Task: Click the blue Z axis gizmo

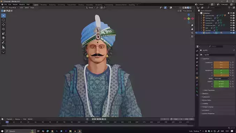Action: click(x=189, y=15)
